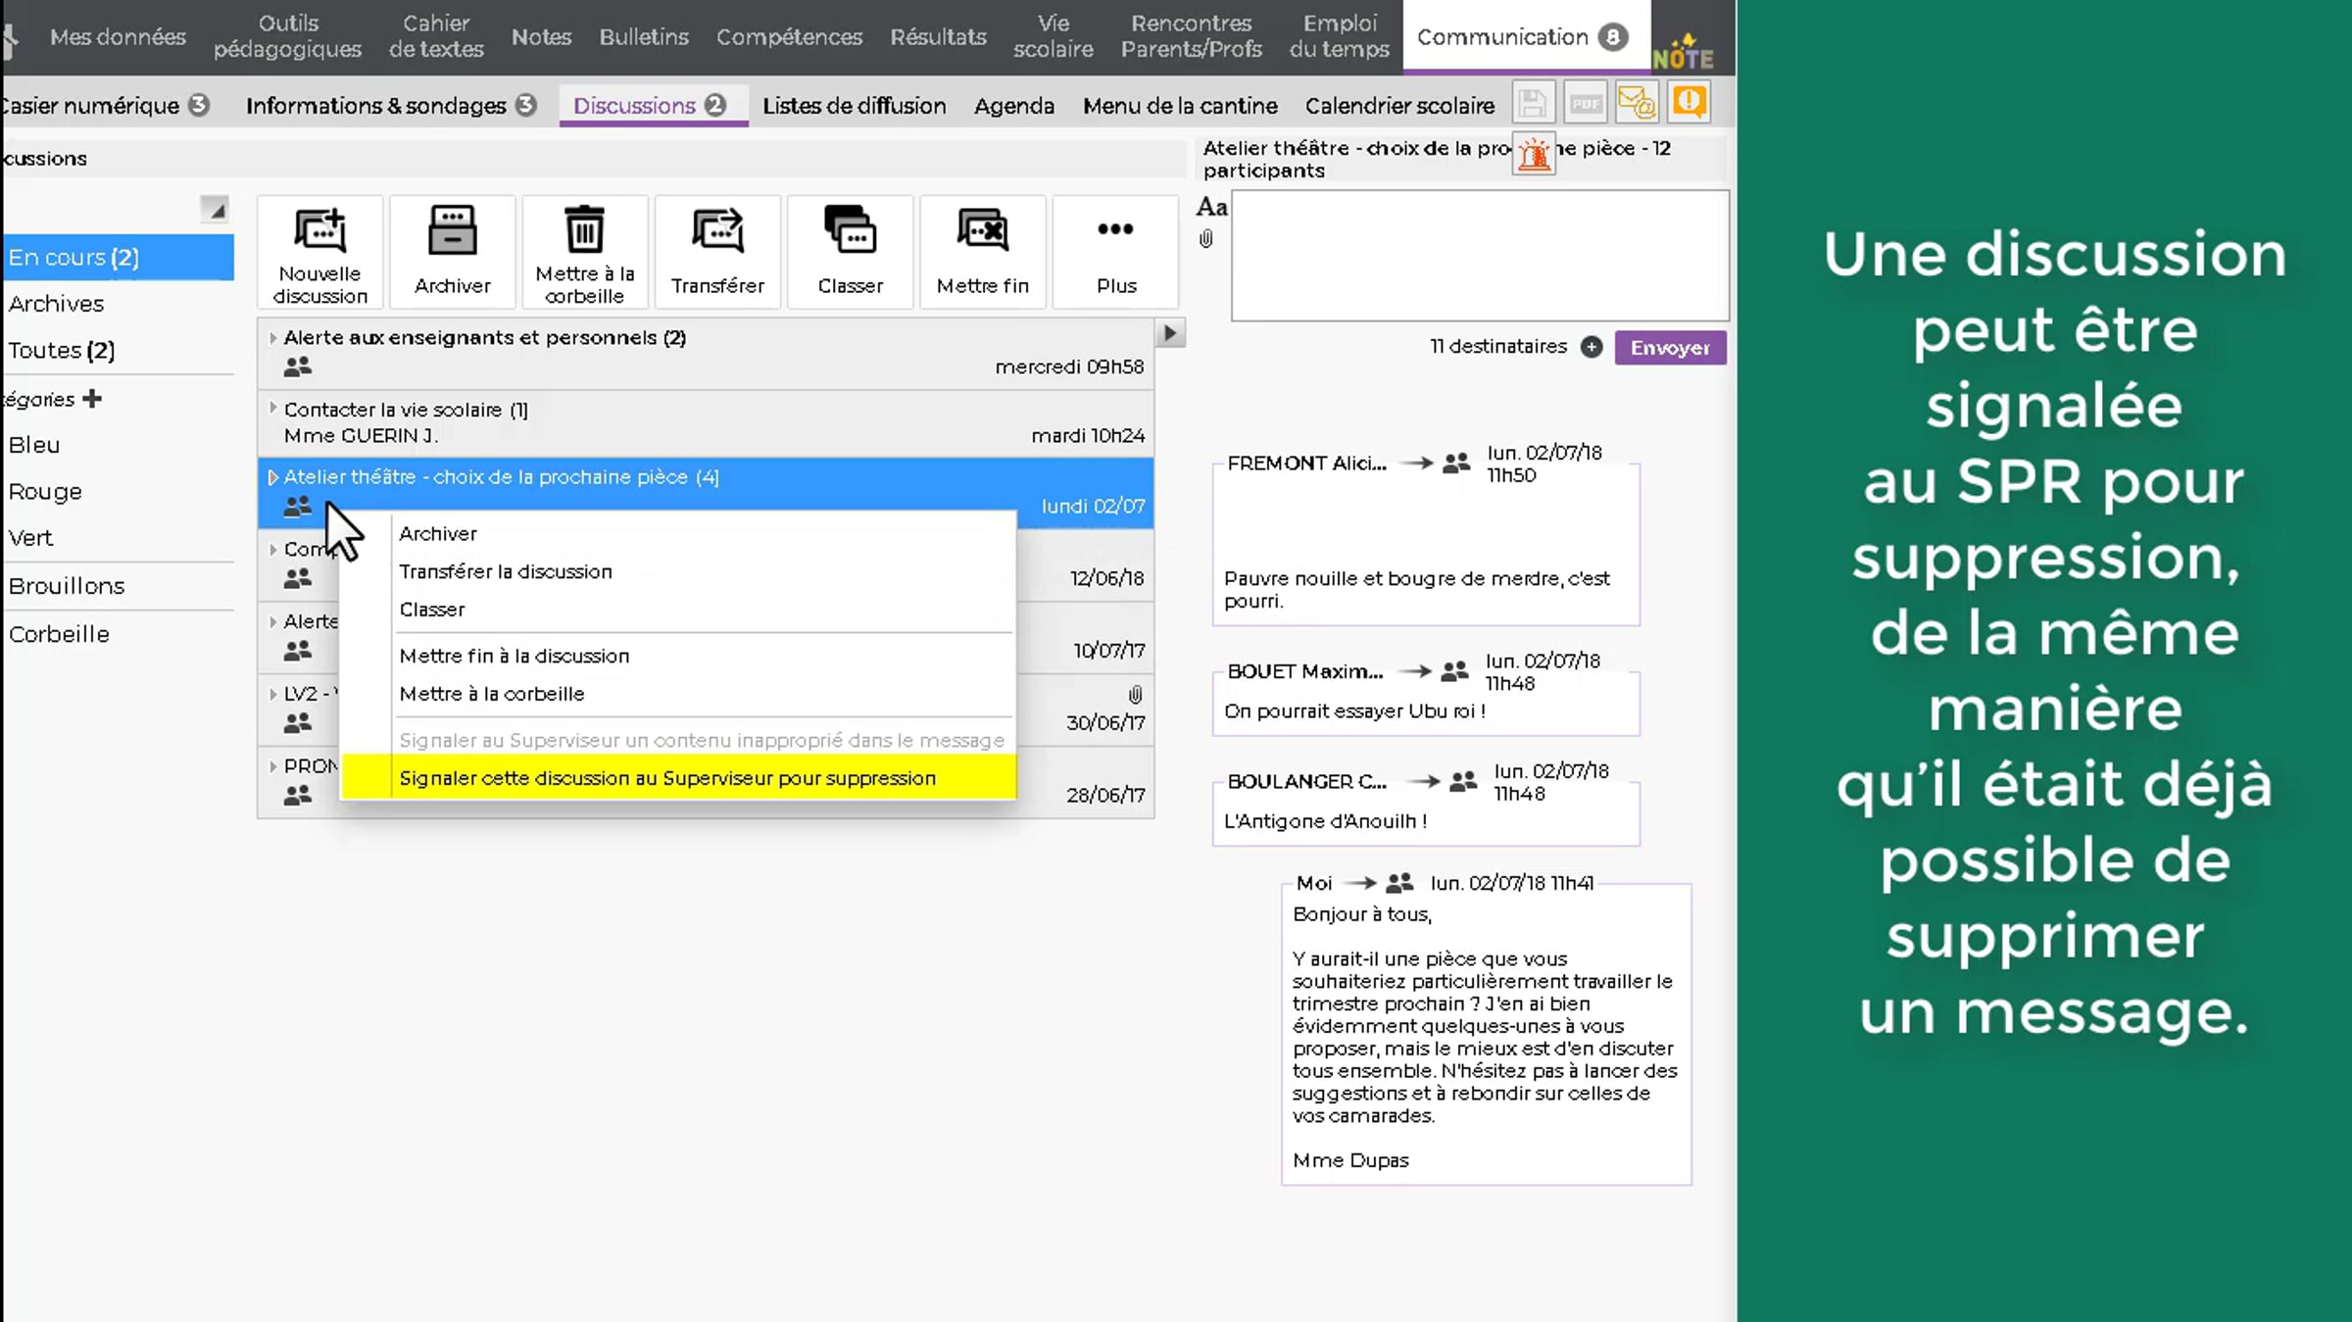2352x1322 pixels.
Task: Add recipients with plus button
Action: click(x=1592, y=347)
